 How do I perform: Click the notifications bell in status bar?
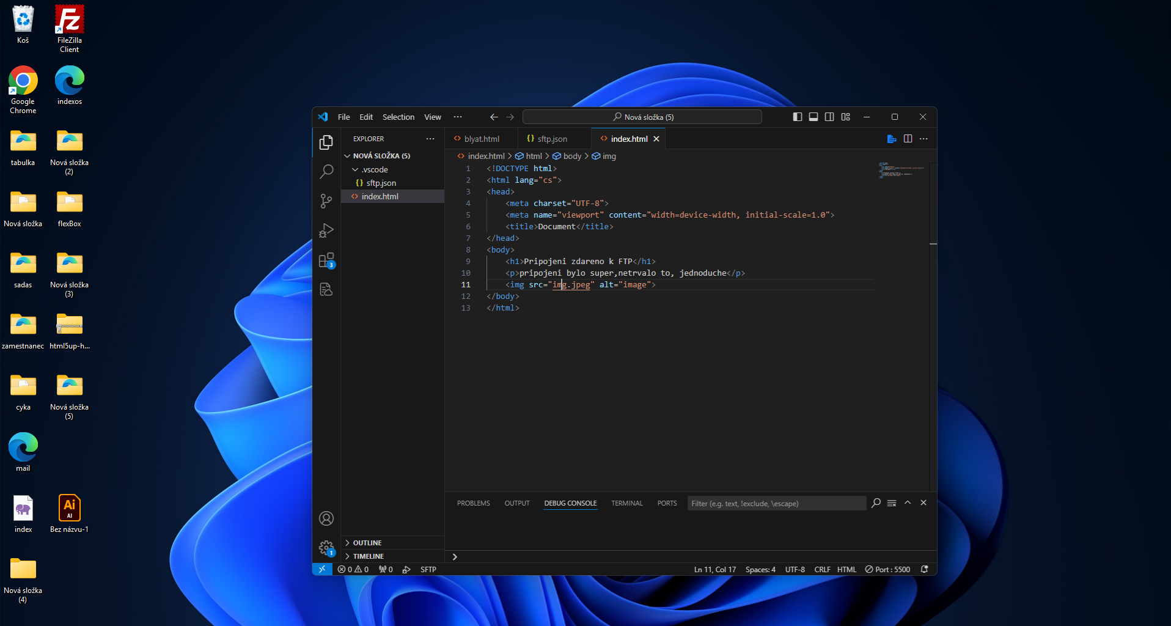tap(925, 569)
